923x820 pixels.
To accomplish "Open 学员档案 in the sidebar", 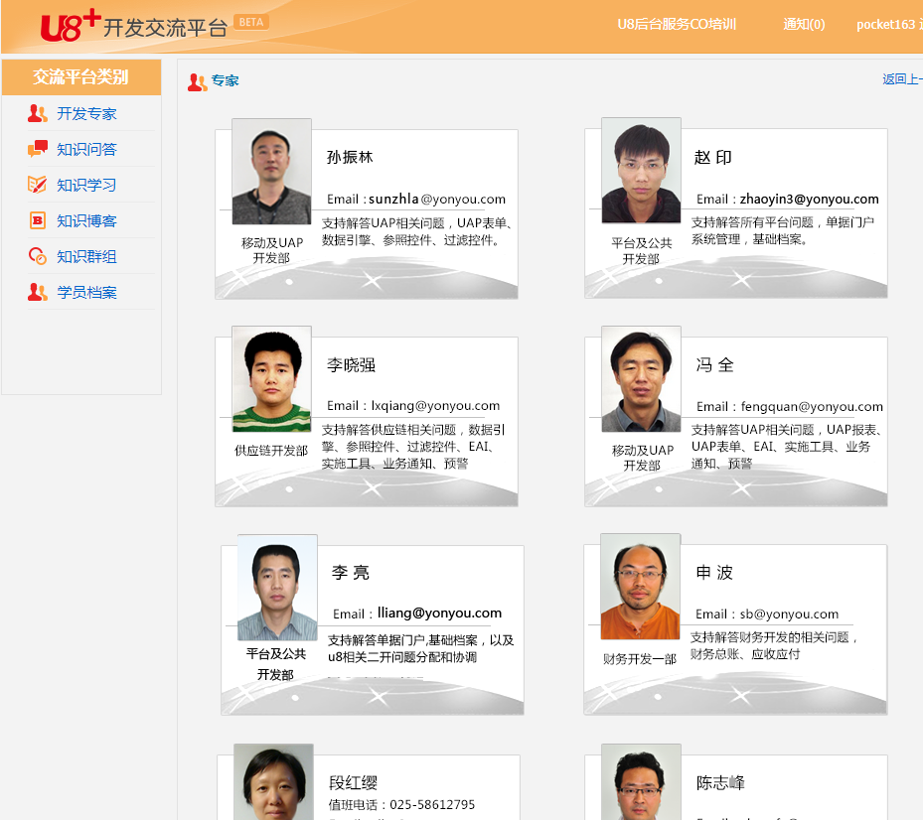I will tap(86, 292).
